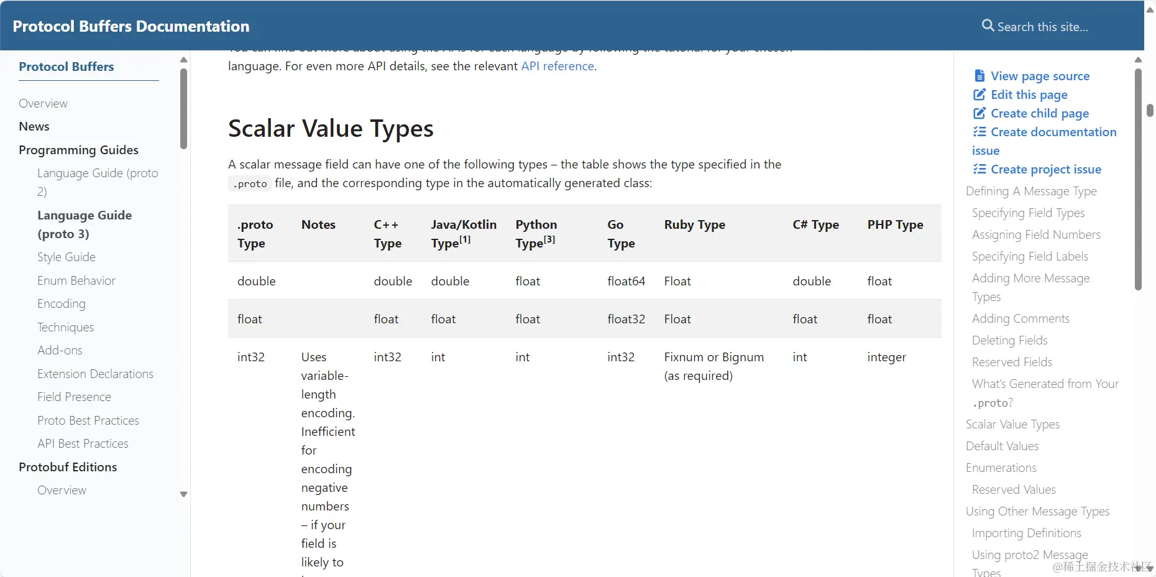This screenshot has width=1156, height=577.
Task: Expand Programming Guides in sidebar
Action: tap(78, 150)
